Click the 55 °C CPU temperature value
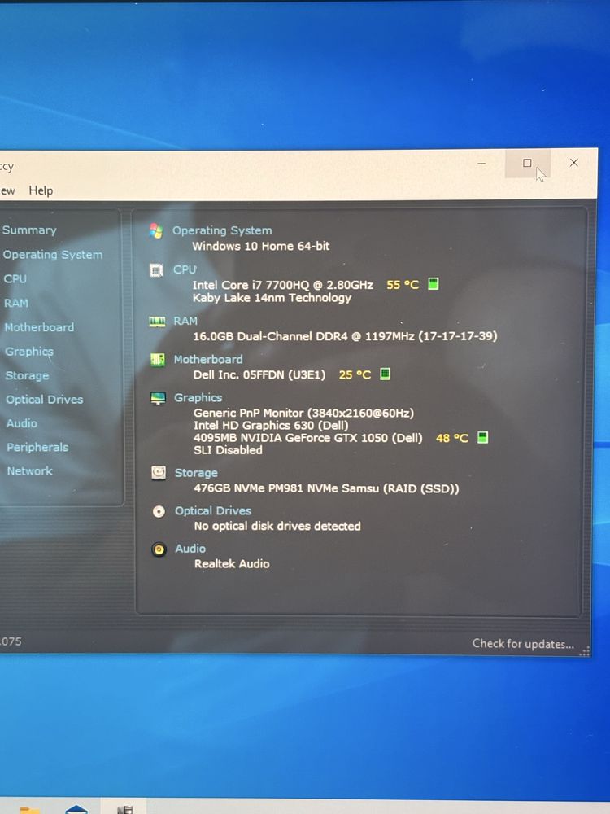 tap(403, 284)
